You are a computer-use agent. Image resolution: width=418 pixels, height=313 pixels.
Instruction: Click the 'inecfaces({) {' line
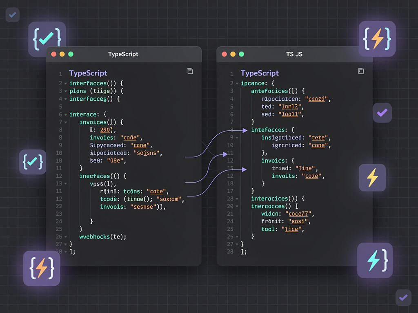(103, 176)
